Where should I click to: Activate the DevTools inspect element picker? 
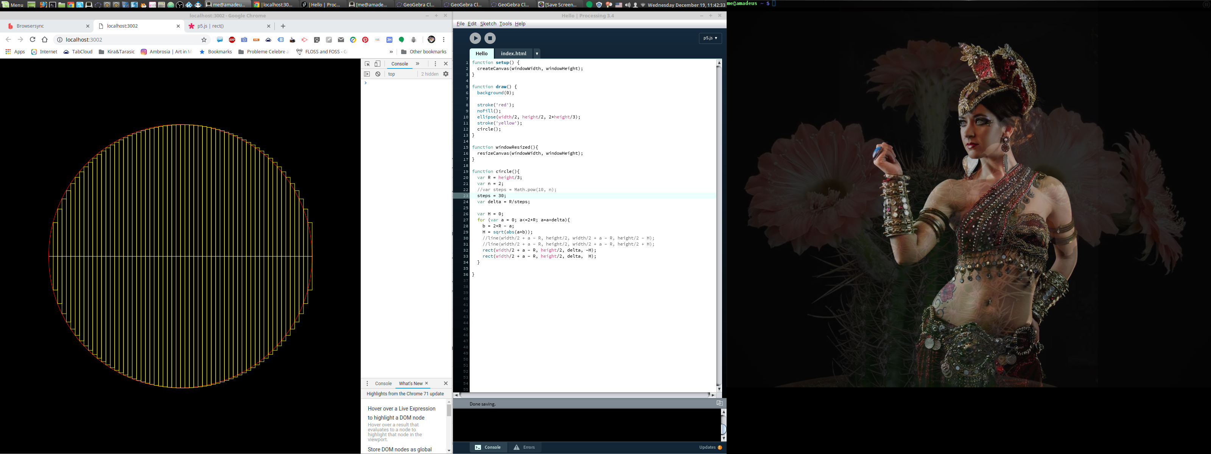[x=367, y=64]
